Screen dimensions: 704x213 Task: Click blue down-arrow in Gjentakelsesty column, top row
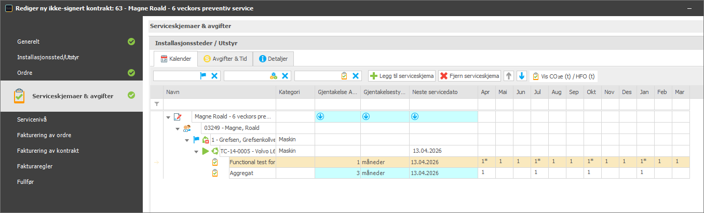[x=366, y=117]
